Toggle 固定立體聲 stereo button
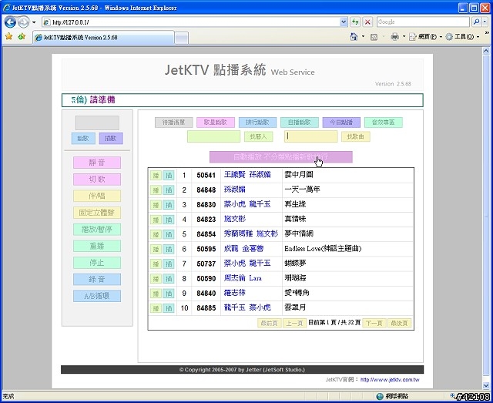Image resolution: width=493 pixels, height=403 pixels. [97, 213]
